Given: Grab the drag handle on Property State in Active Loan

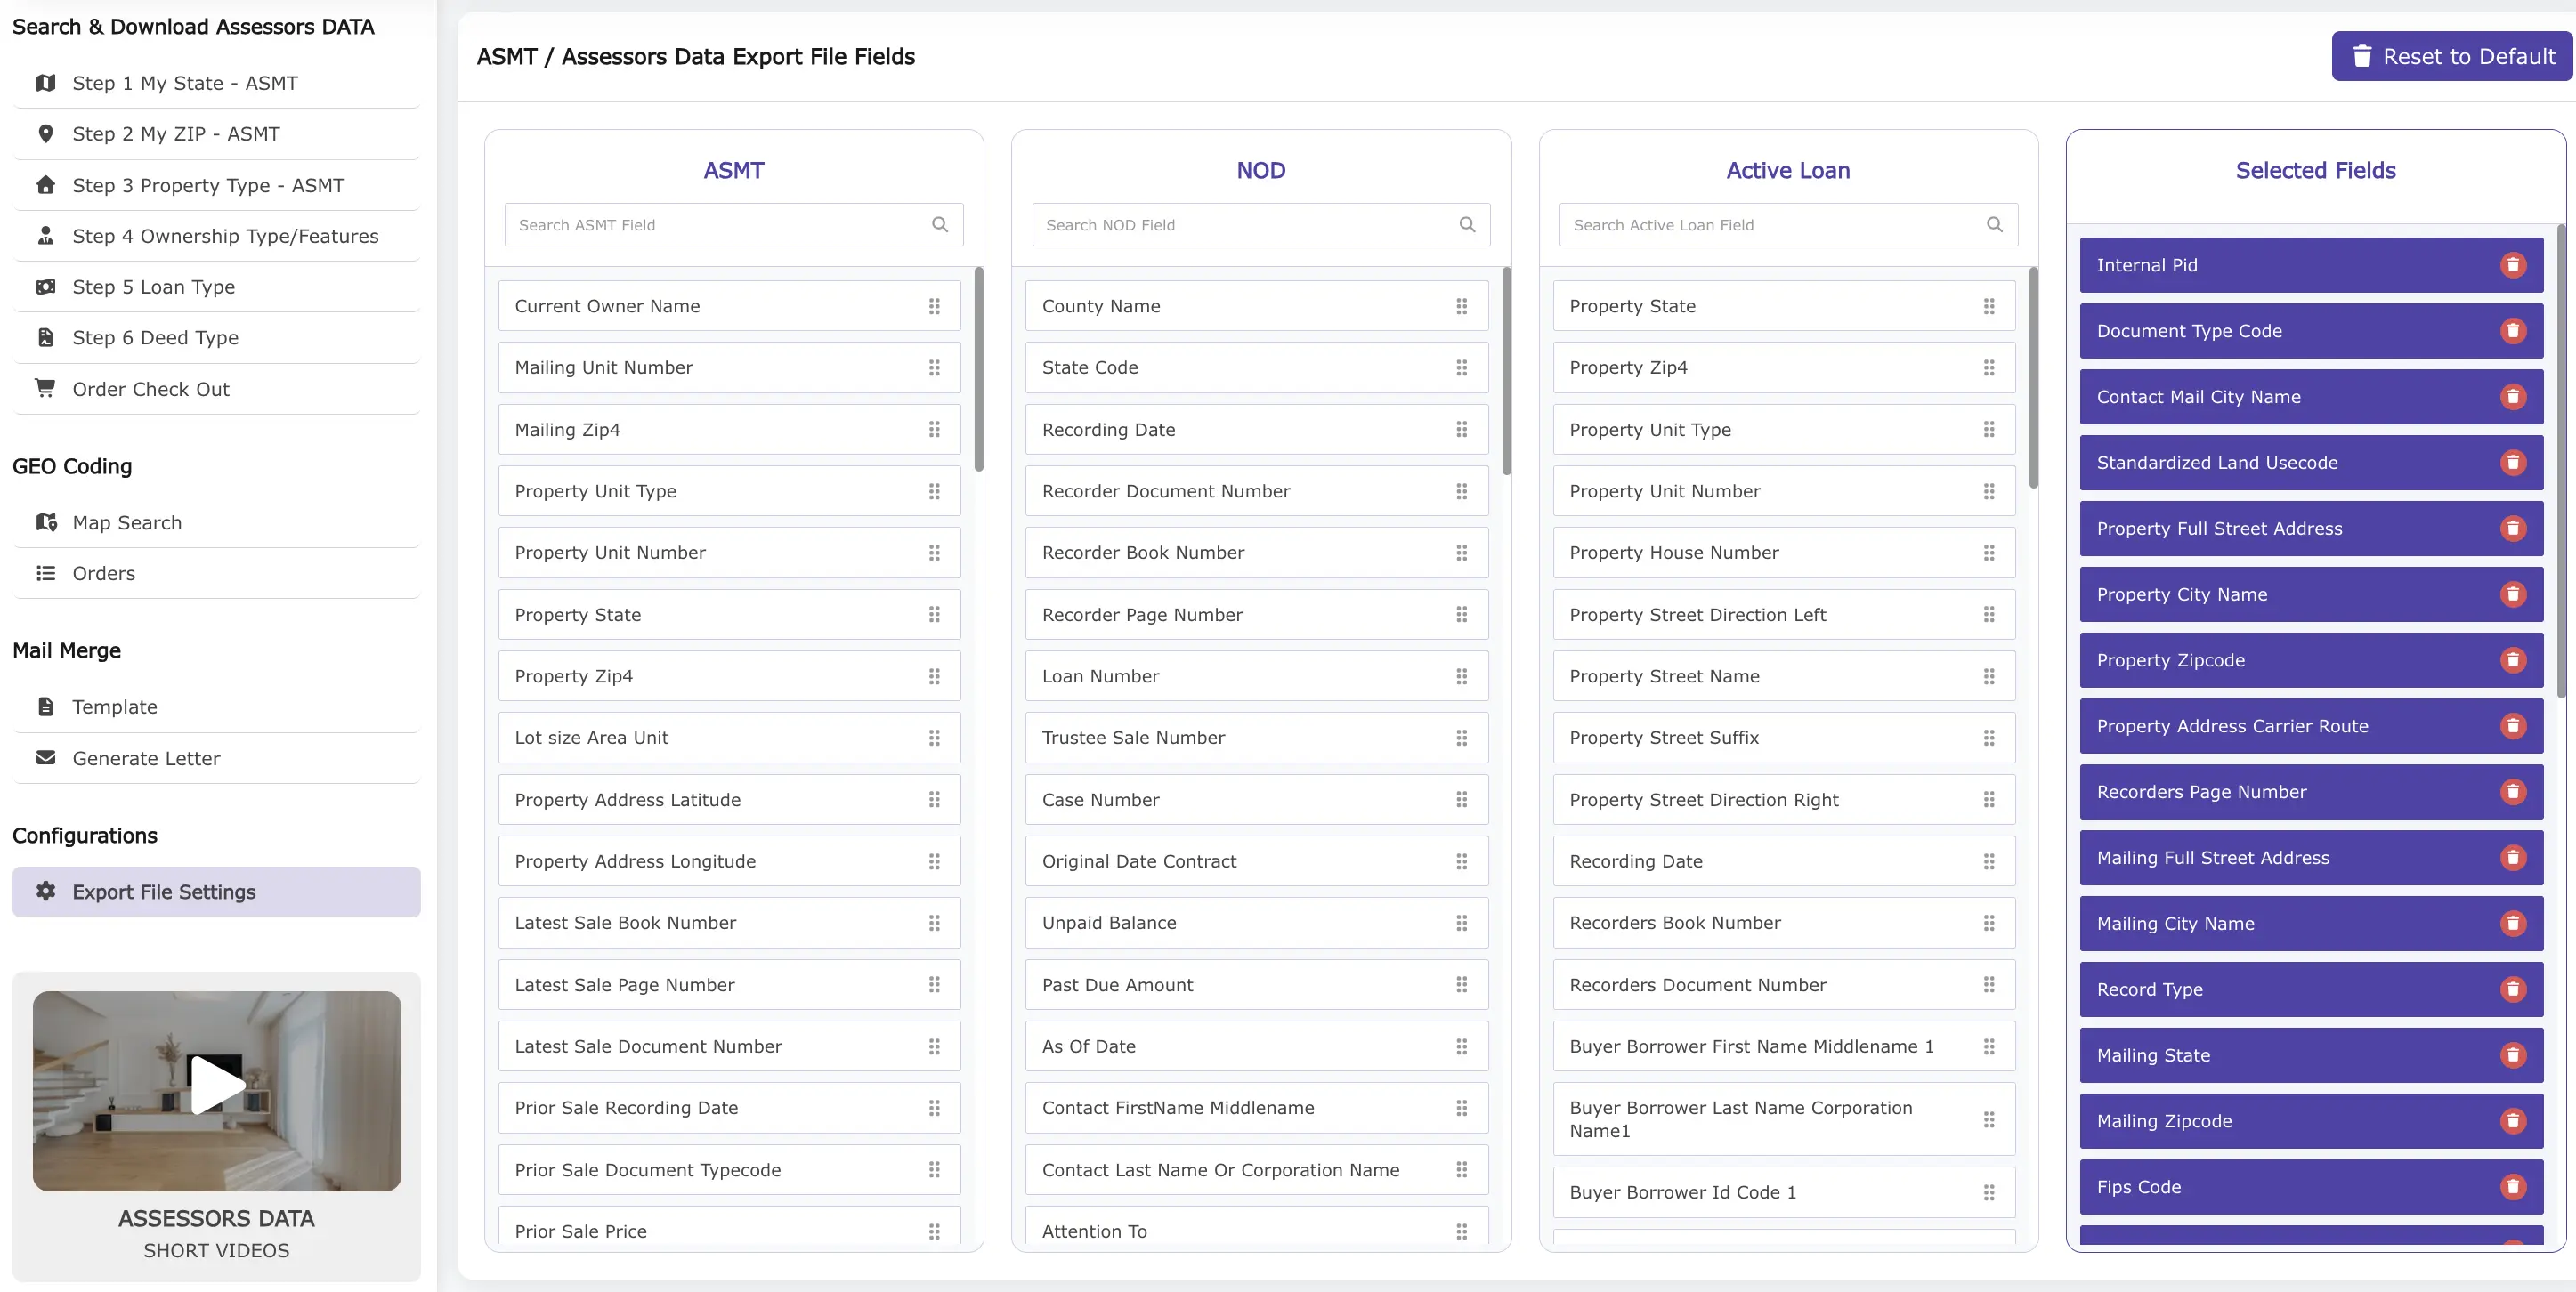Looking at the screenshot, I should tap(1989, 306).
